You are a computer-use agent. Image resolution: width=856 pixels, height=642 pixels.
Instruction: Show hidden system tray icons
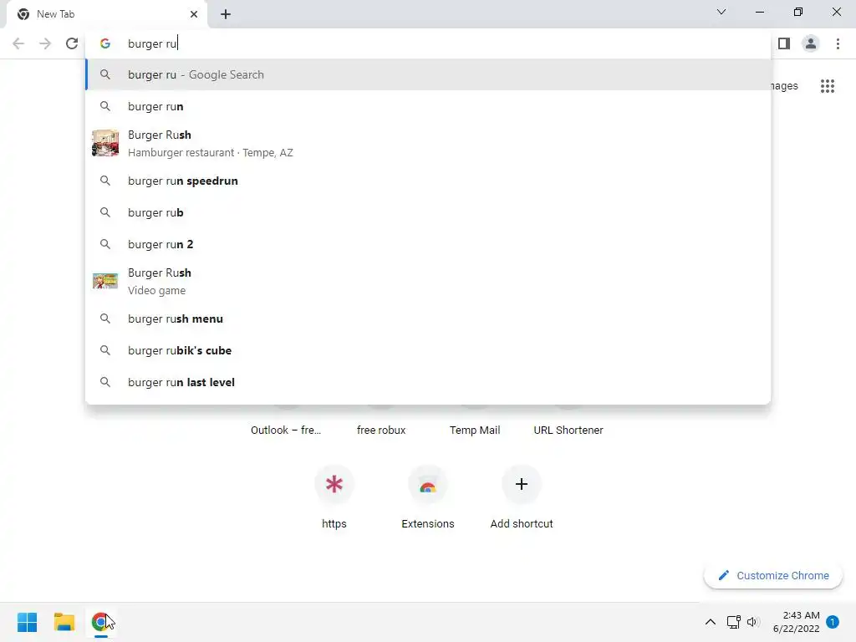tap(711, 622)
